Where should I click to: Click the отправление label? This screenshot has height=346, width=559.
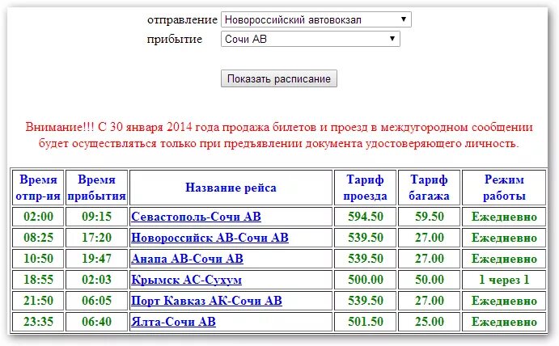182,19
